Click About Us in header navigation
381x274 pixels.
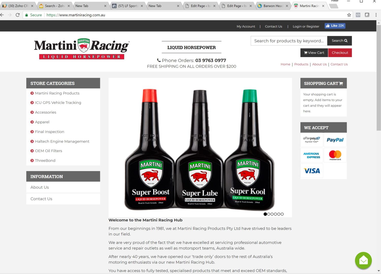(319, 64)
